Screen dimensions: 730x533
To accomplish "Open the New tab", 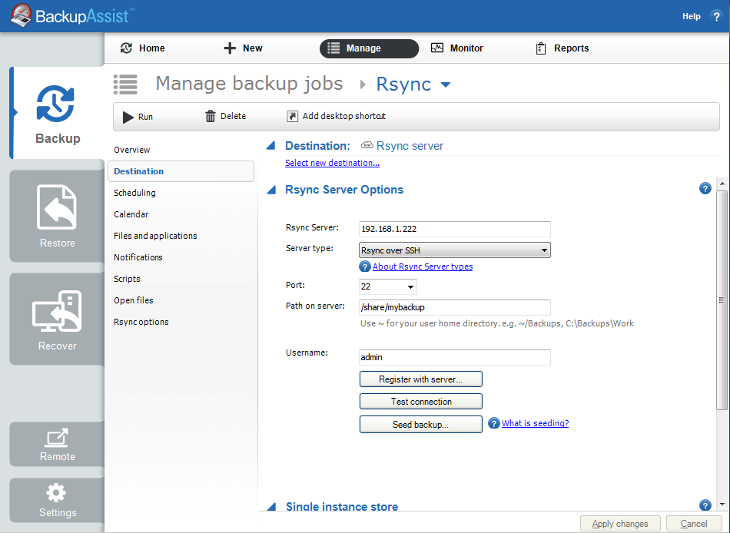I will (x=243, y=48).
